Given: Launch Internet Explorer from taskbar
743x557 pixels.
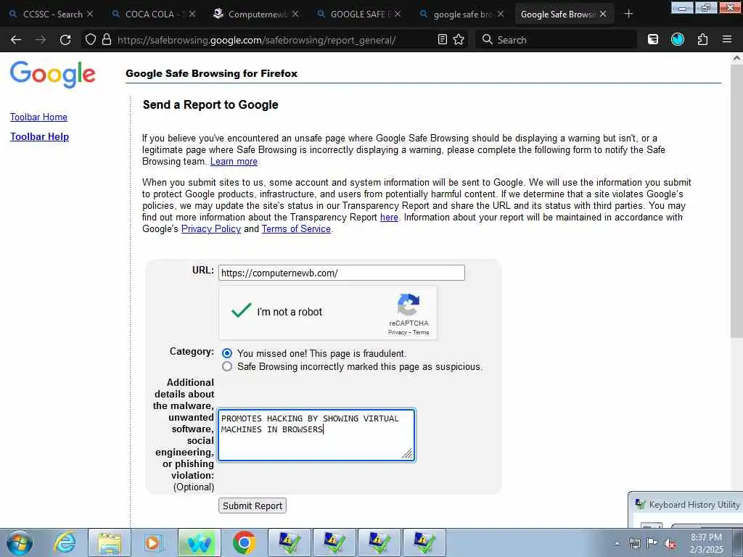Looking at the screenshot, I should tap(65, 542).
